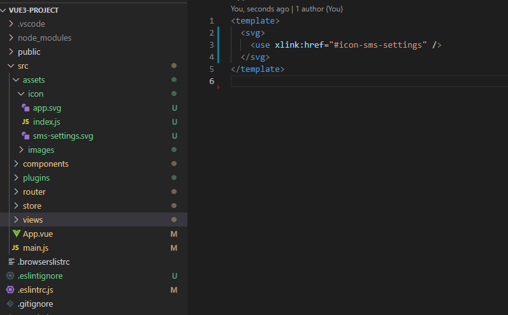Click the U git status of .eslintignore

(174, 276)
